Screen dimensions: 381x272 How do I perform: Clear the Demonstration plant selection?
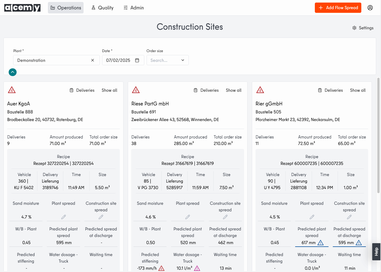point(93,60)
